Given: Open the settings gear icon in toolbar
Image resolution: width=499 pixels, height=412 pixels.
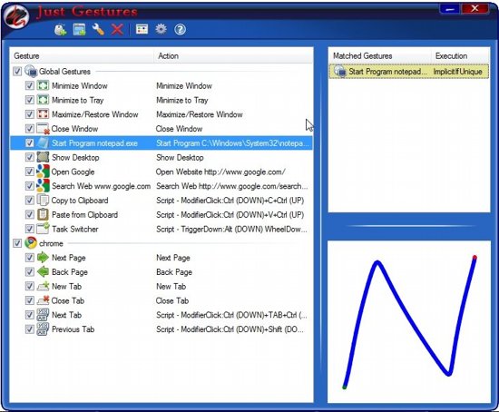Looking at the screenshot, I should tap(161, 29).
